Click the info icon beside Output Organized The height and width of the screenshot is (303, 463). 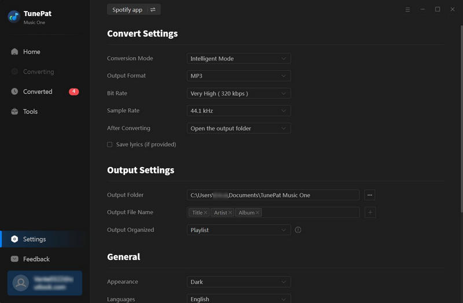click(298, 230)
